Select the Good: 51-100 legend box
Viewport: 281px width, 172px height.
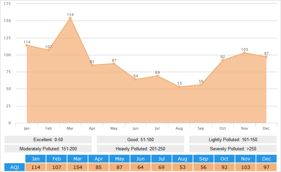[x=140, y=139]
